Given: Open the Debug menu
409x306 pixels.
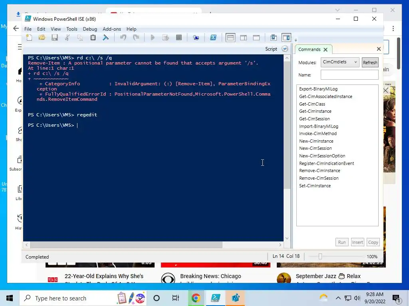Looking at the screenshot, I should pyautogui.click(x=90, y=29).
